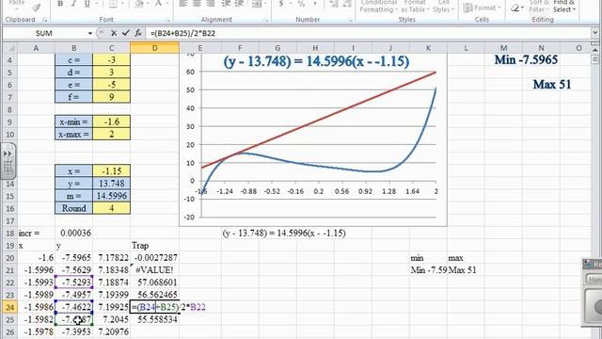Open Cell Styles dropdown

click(443, 7)
